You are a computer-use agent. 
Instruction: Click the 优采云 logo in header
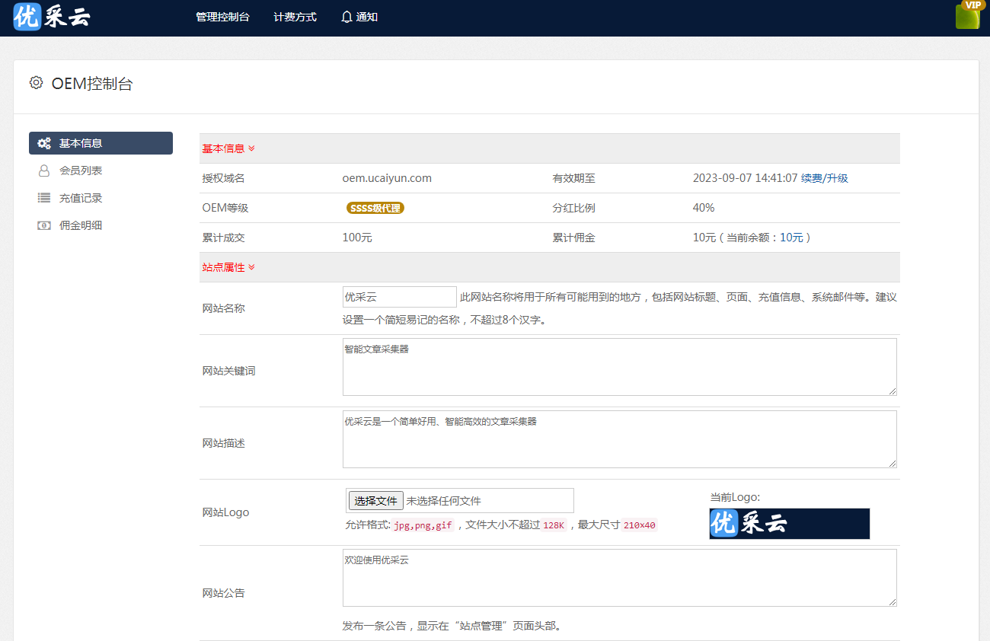pos(52,17)
